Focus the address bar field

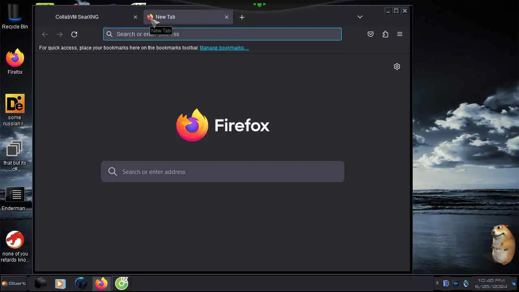point(222,34)
